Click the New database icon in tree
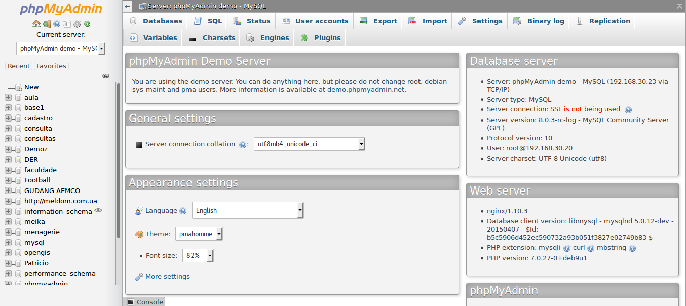Image resolution: width=686 pixels, height=306 pixels. pos(19,87)
